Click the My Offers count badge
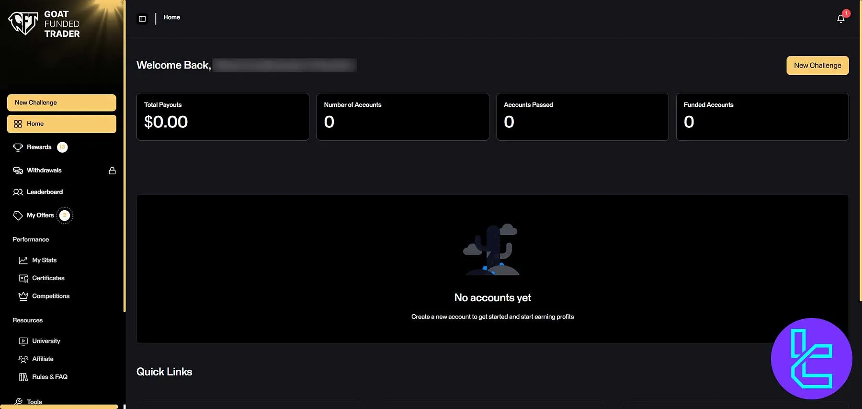This screenshot has width=862, height=409. 65,216
